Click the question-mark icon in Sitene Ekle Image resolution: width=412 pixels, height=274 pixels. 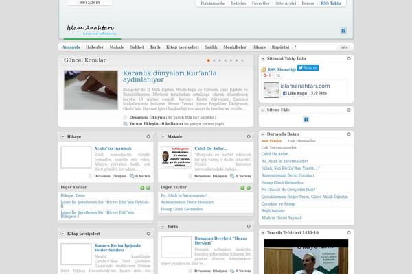click(x=306, y=120)
